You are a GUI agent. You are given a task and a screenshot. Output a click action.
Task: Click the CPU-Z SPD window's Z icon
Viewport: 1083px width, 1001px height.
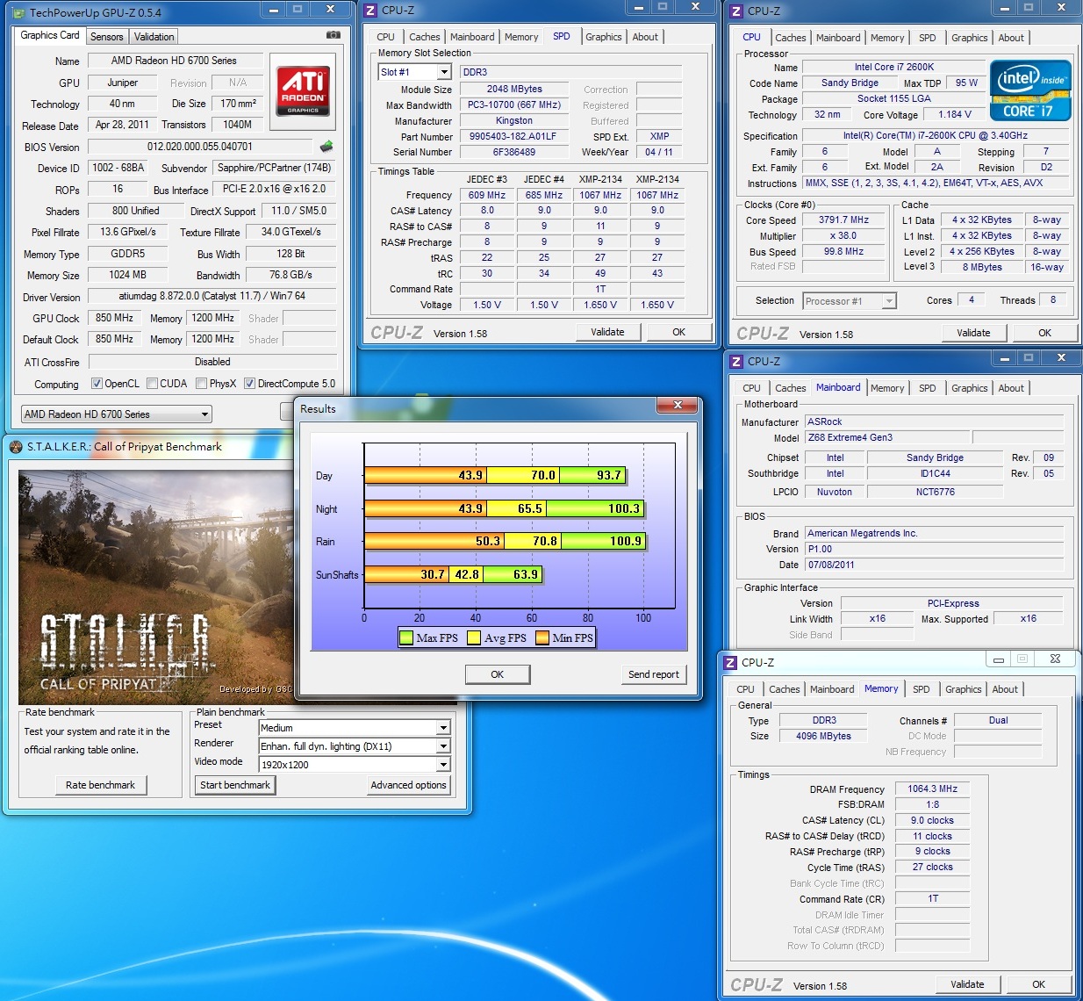point(371,11)
